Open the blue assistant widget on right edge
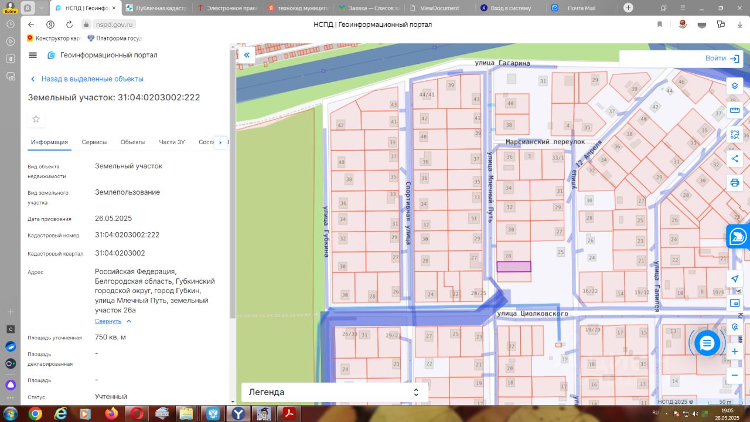The width and height of the screenshot is (750, 422). point(737,237)
